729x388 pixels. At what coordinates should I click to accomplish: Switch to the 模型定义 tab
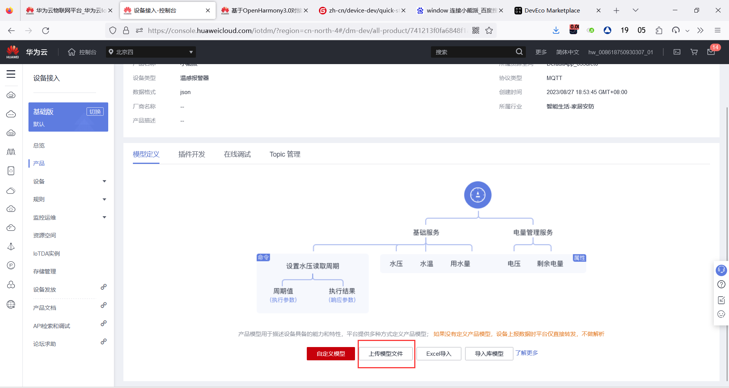coord(146,154)
